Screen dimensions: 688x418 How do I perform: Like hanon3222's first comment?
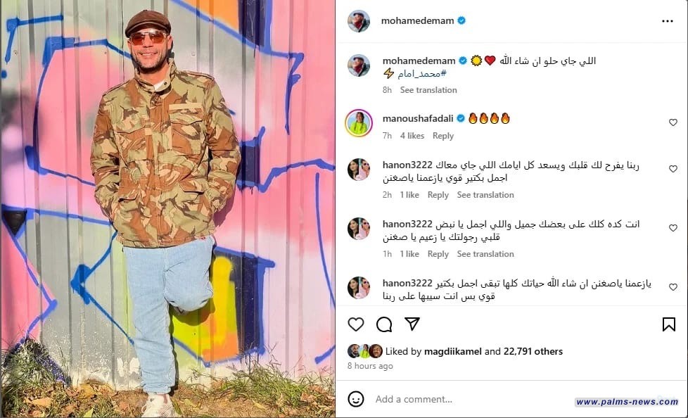point(673,169)
